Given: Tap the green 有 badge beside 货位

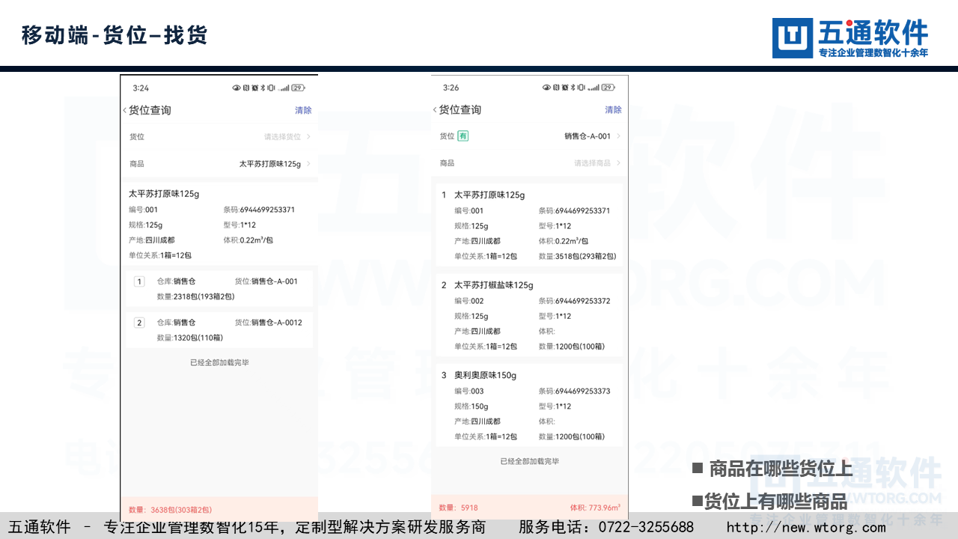Looking at the screenshot, I should [x=463, y=136].
